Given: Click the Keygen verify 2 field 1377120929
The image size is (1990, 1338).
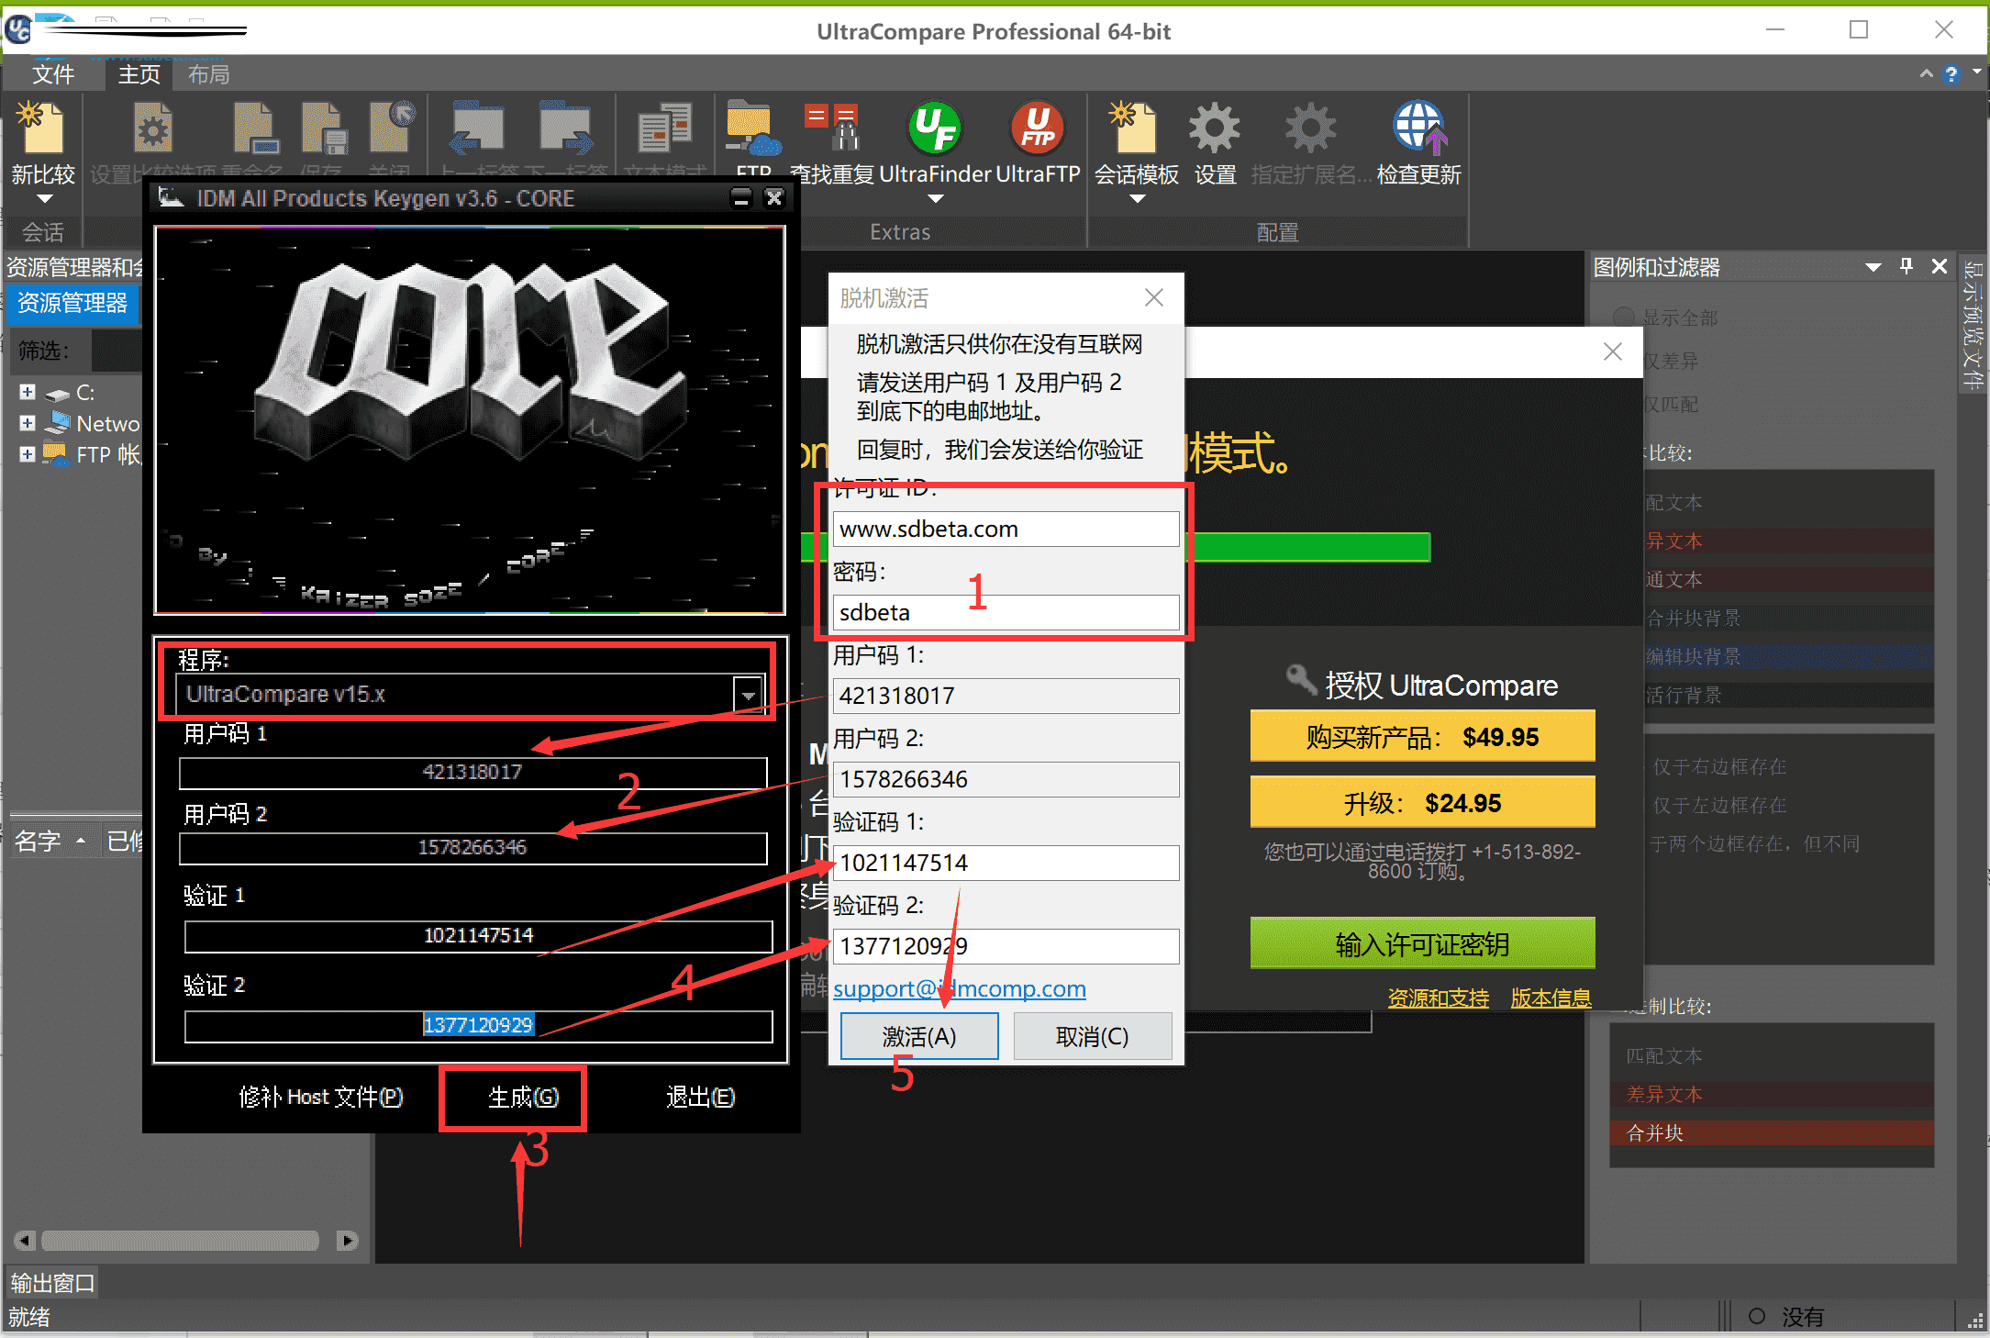Looking at the screenshot, I should point(478,1026).
